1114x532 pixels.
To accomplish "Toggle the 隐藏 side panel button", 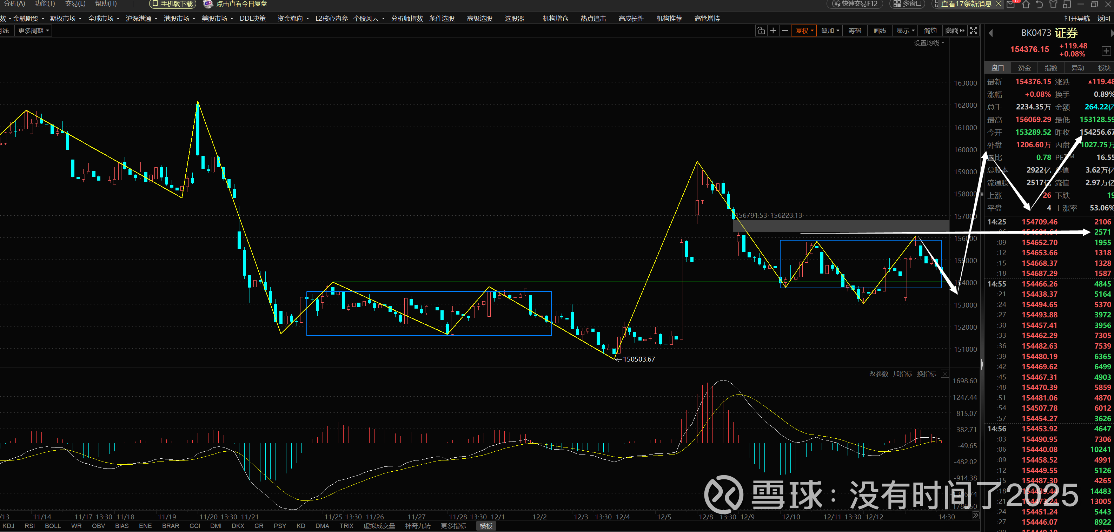I will pyautogui.click(x=954, y=31).
